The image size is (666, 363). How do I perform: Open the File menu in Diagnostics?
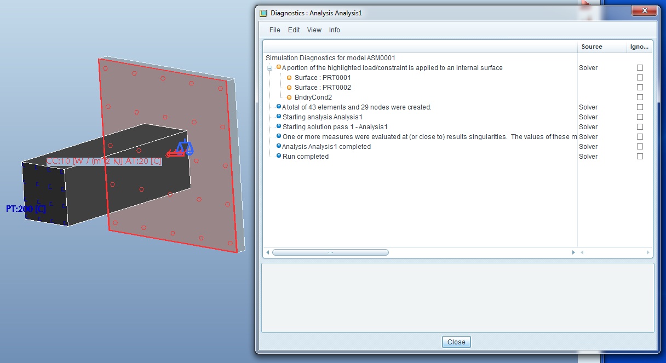pyautogui.click(x=274, y=30)
